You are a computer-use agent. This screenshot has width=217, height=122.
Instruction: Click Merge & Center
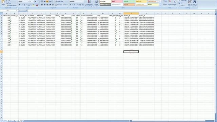[61, 5]
